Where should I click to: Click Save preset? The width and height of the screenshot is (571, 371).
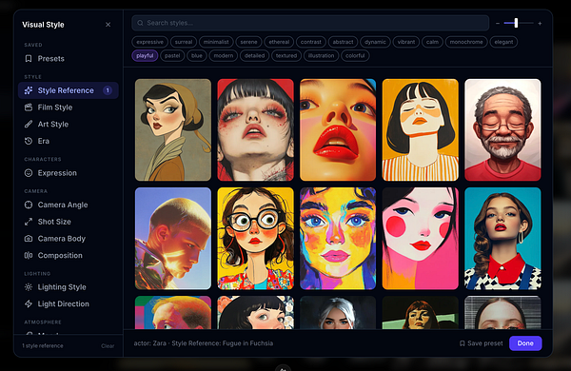481,343
